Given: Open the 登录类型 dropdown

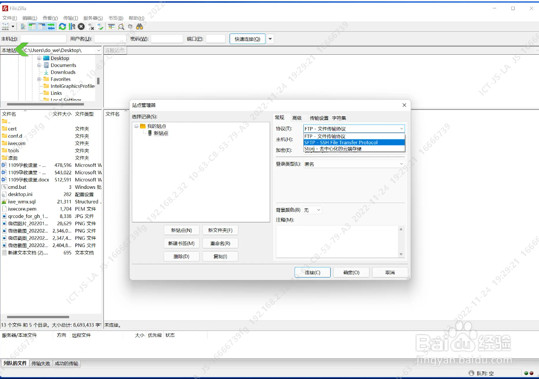Looking at the screenshot, I should (x=354, y=164).
